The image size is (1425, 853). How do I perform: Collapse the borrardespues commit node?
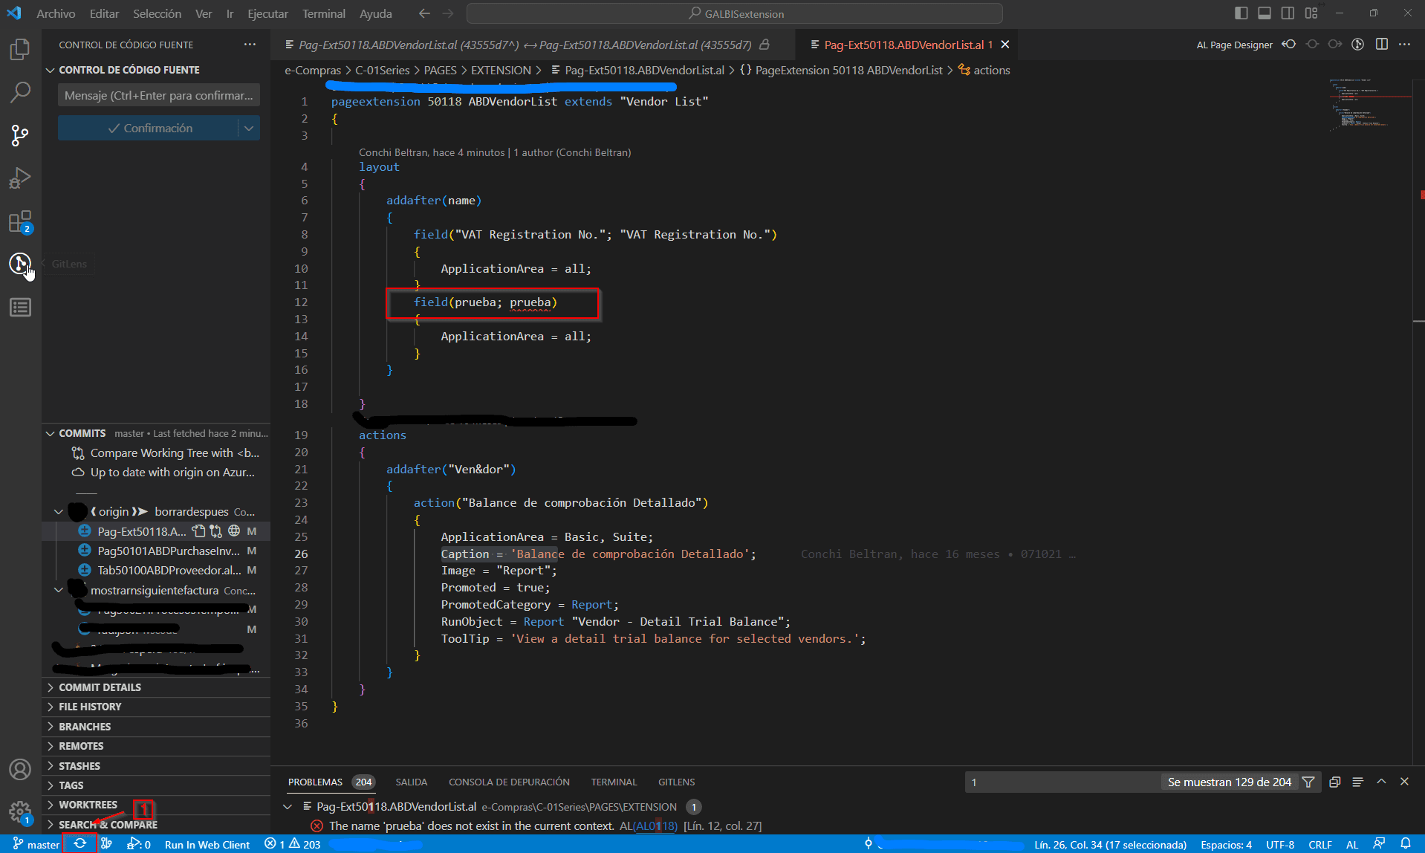coord(59,511)
